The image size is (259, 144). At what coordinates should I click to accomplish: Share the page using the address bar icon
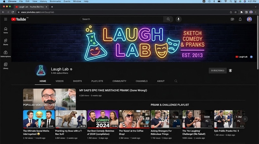[x=231, y=12]
